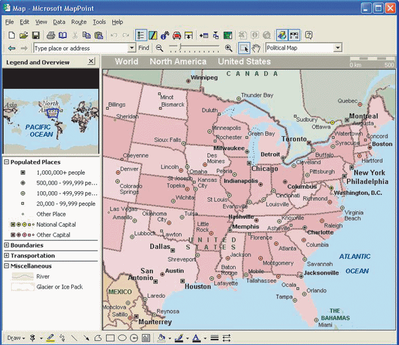Screen dimensions: 399x345
Task: Collapse the Populated Places legend section
Action: [x=6, y=162]
